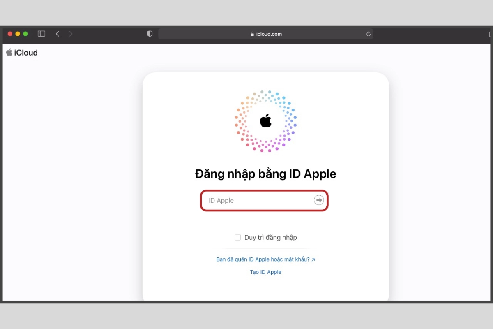Open the forgot ID Apple or password link
This screenshot has height=329, width=493.
point(265,259)
